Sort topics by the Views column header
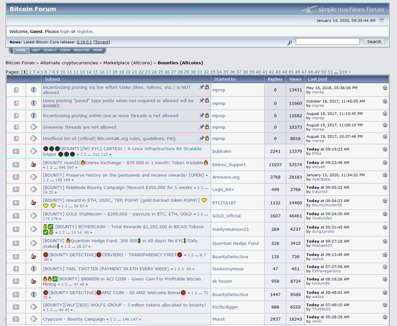Viewport: 397px width, 326px height. [295, 79]
